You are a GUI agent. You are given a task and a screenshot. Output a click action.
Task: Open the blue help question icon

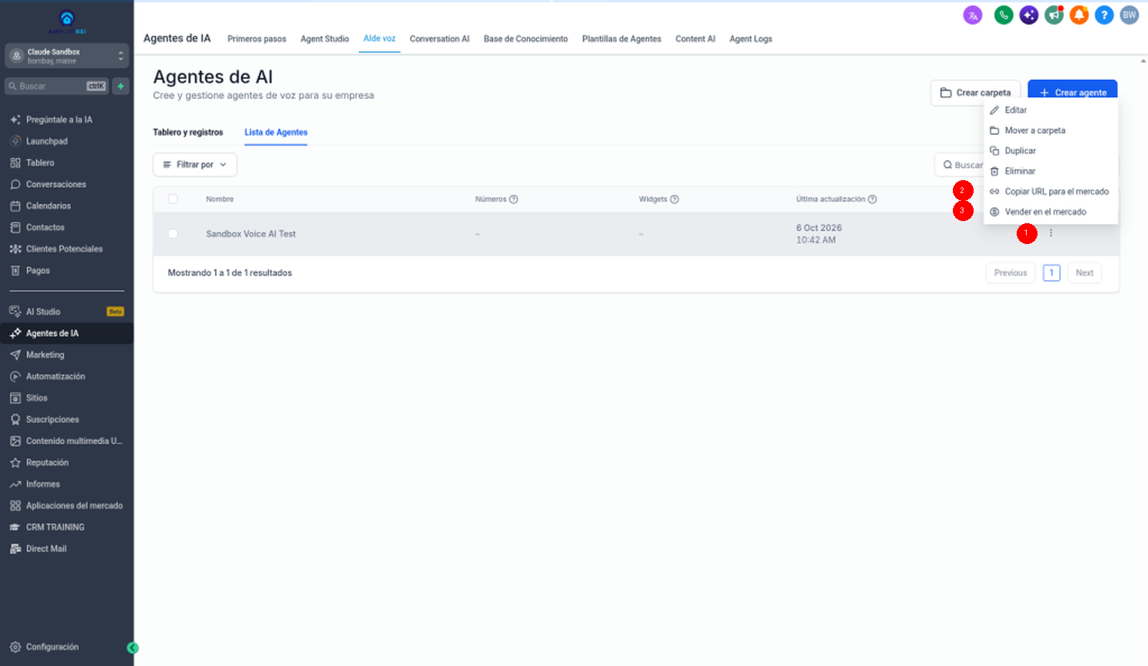click(x=1104, y=15)
